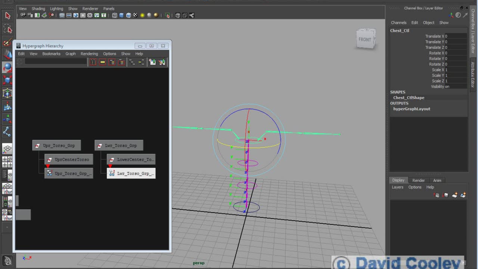Select the hyperGraphLayout output entry
This screenshot has height=269, width=478.
(x=412, y=109)
